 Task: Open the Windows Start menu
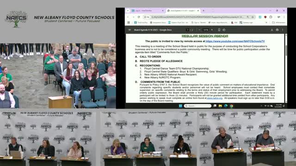180,106
